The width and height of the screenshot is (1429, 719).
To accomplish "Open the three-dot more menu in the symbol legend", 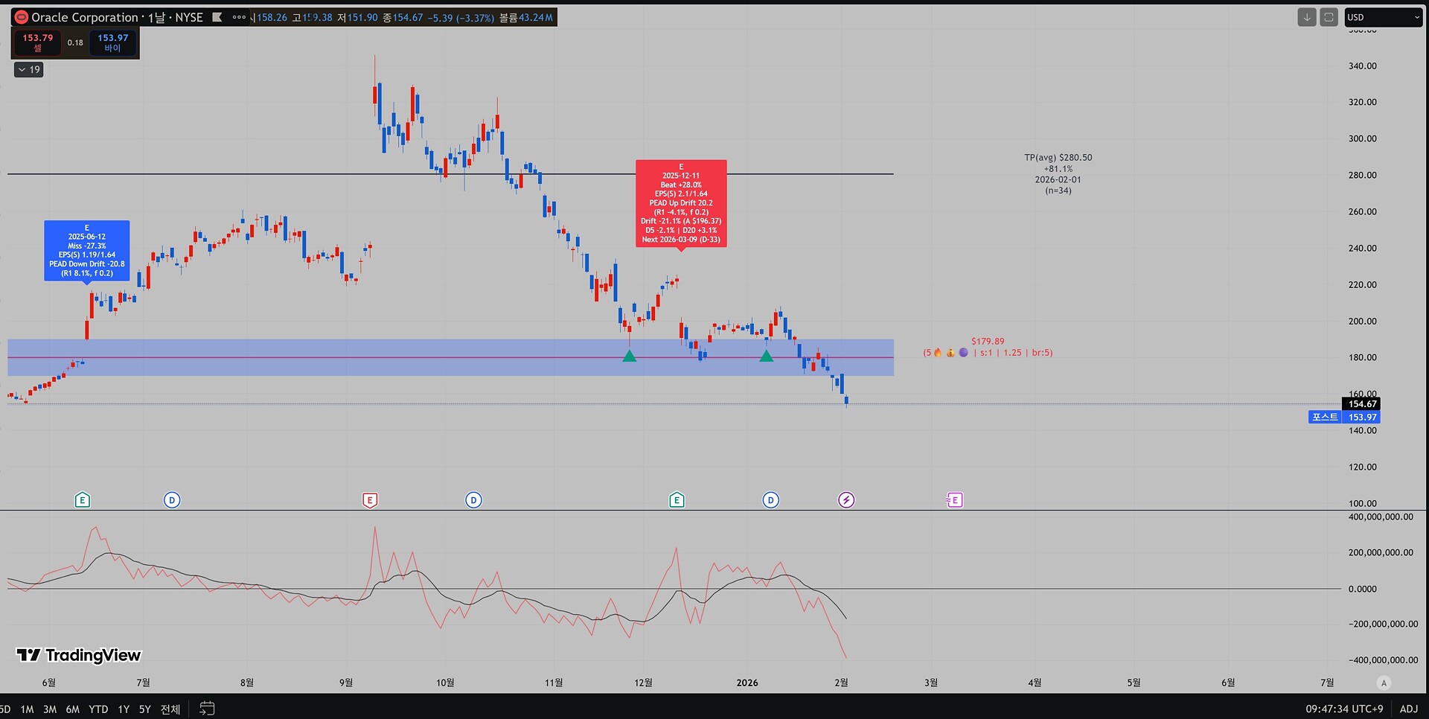I will [239, 17].
